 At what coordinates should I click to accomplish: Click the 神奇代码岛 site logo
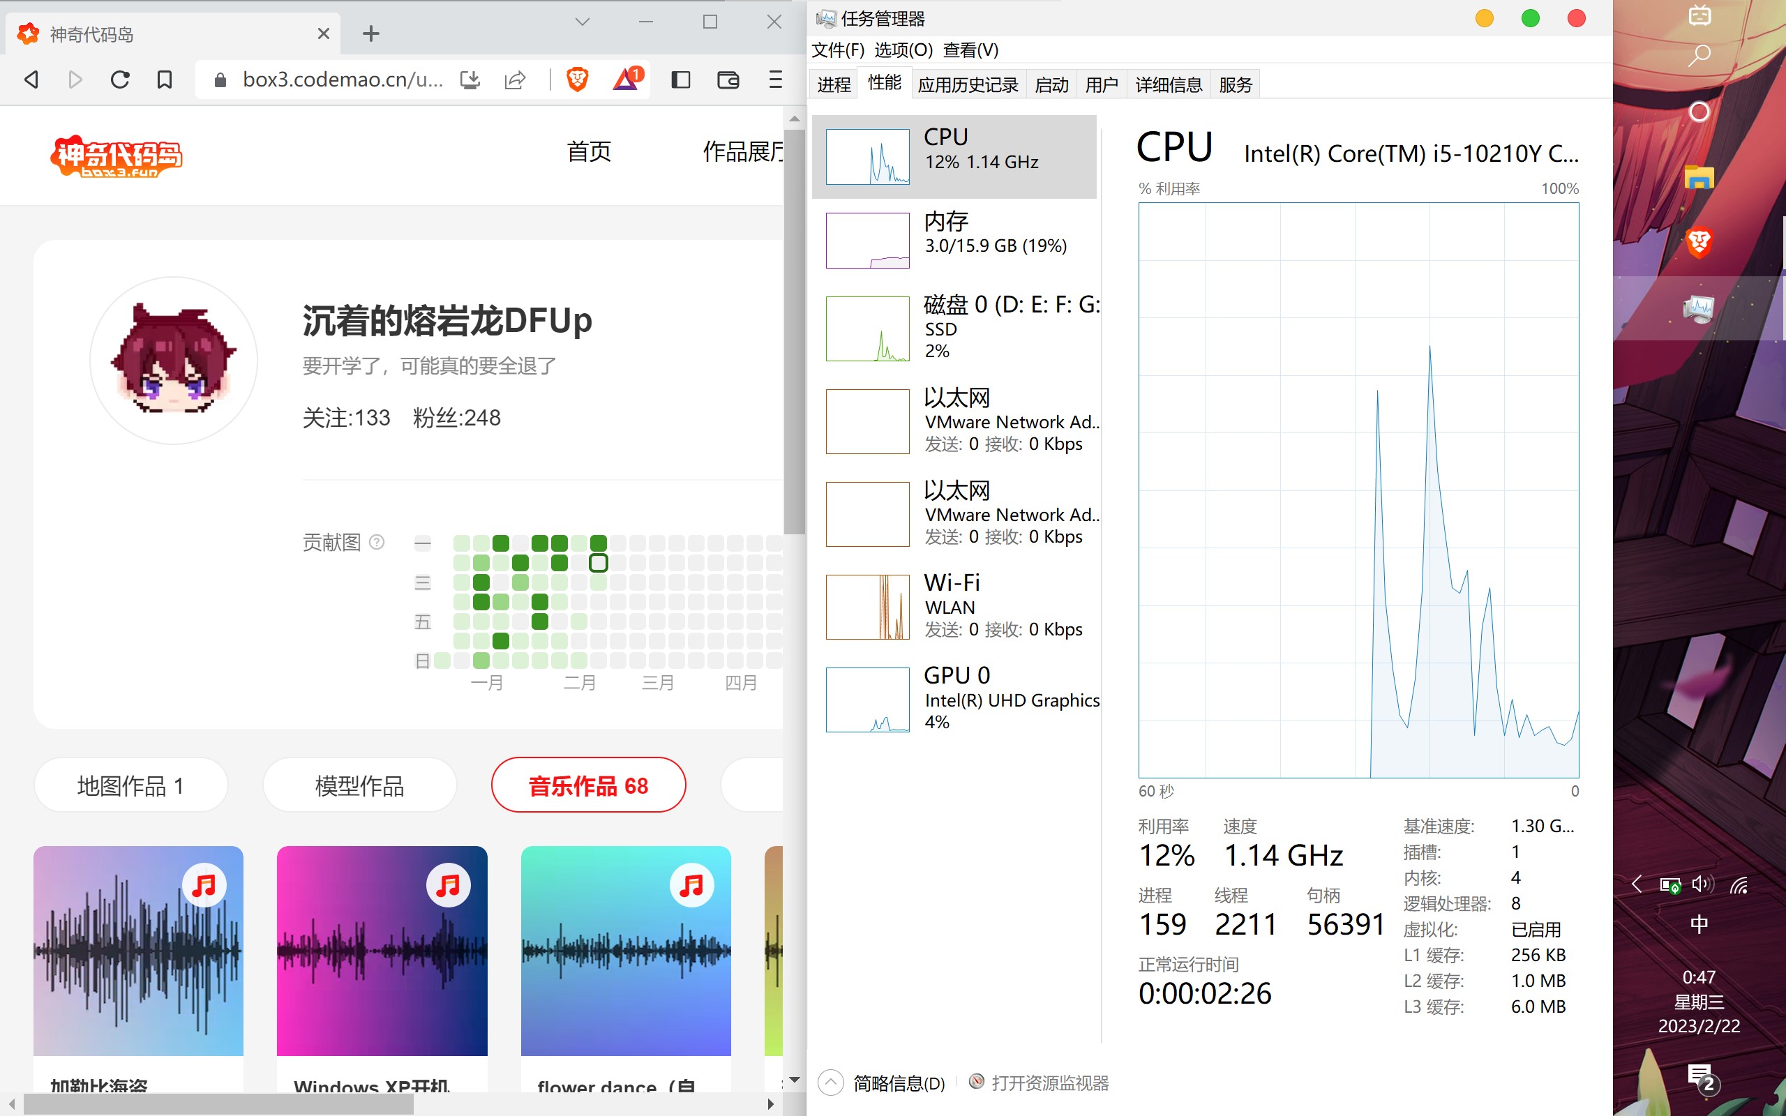pos(117,156)
